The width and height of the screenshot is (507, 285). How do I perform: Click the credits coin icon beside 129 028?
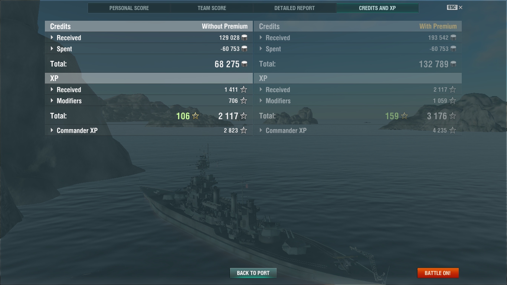click(x=244, y=37)
